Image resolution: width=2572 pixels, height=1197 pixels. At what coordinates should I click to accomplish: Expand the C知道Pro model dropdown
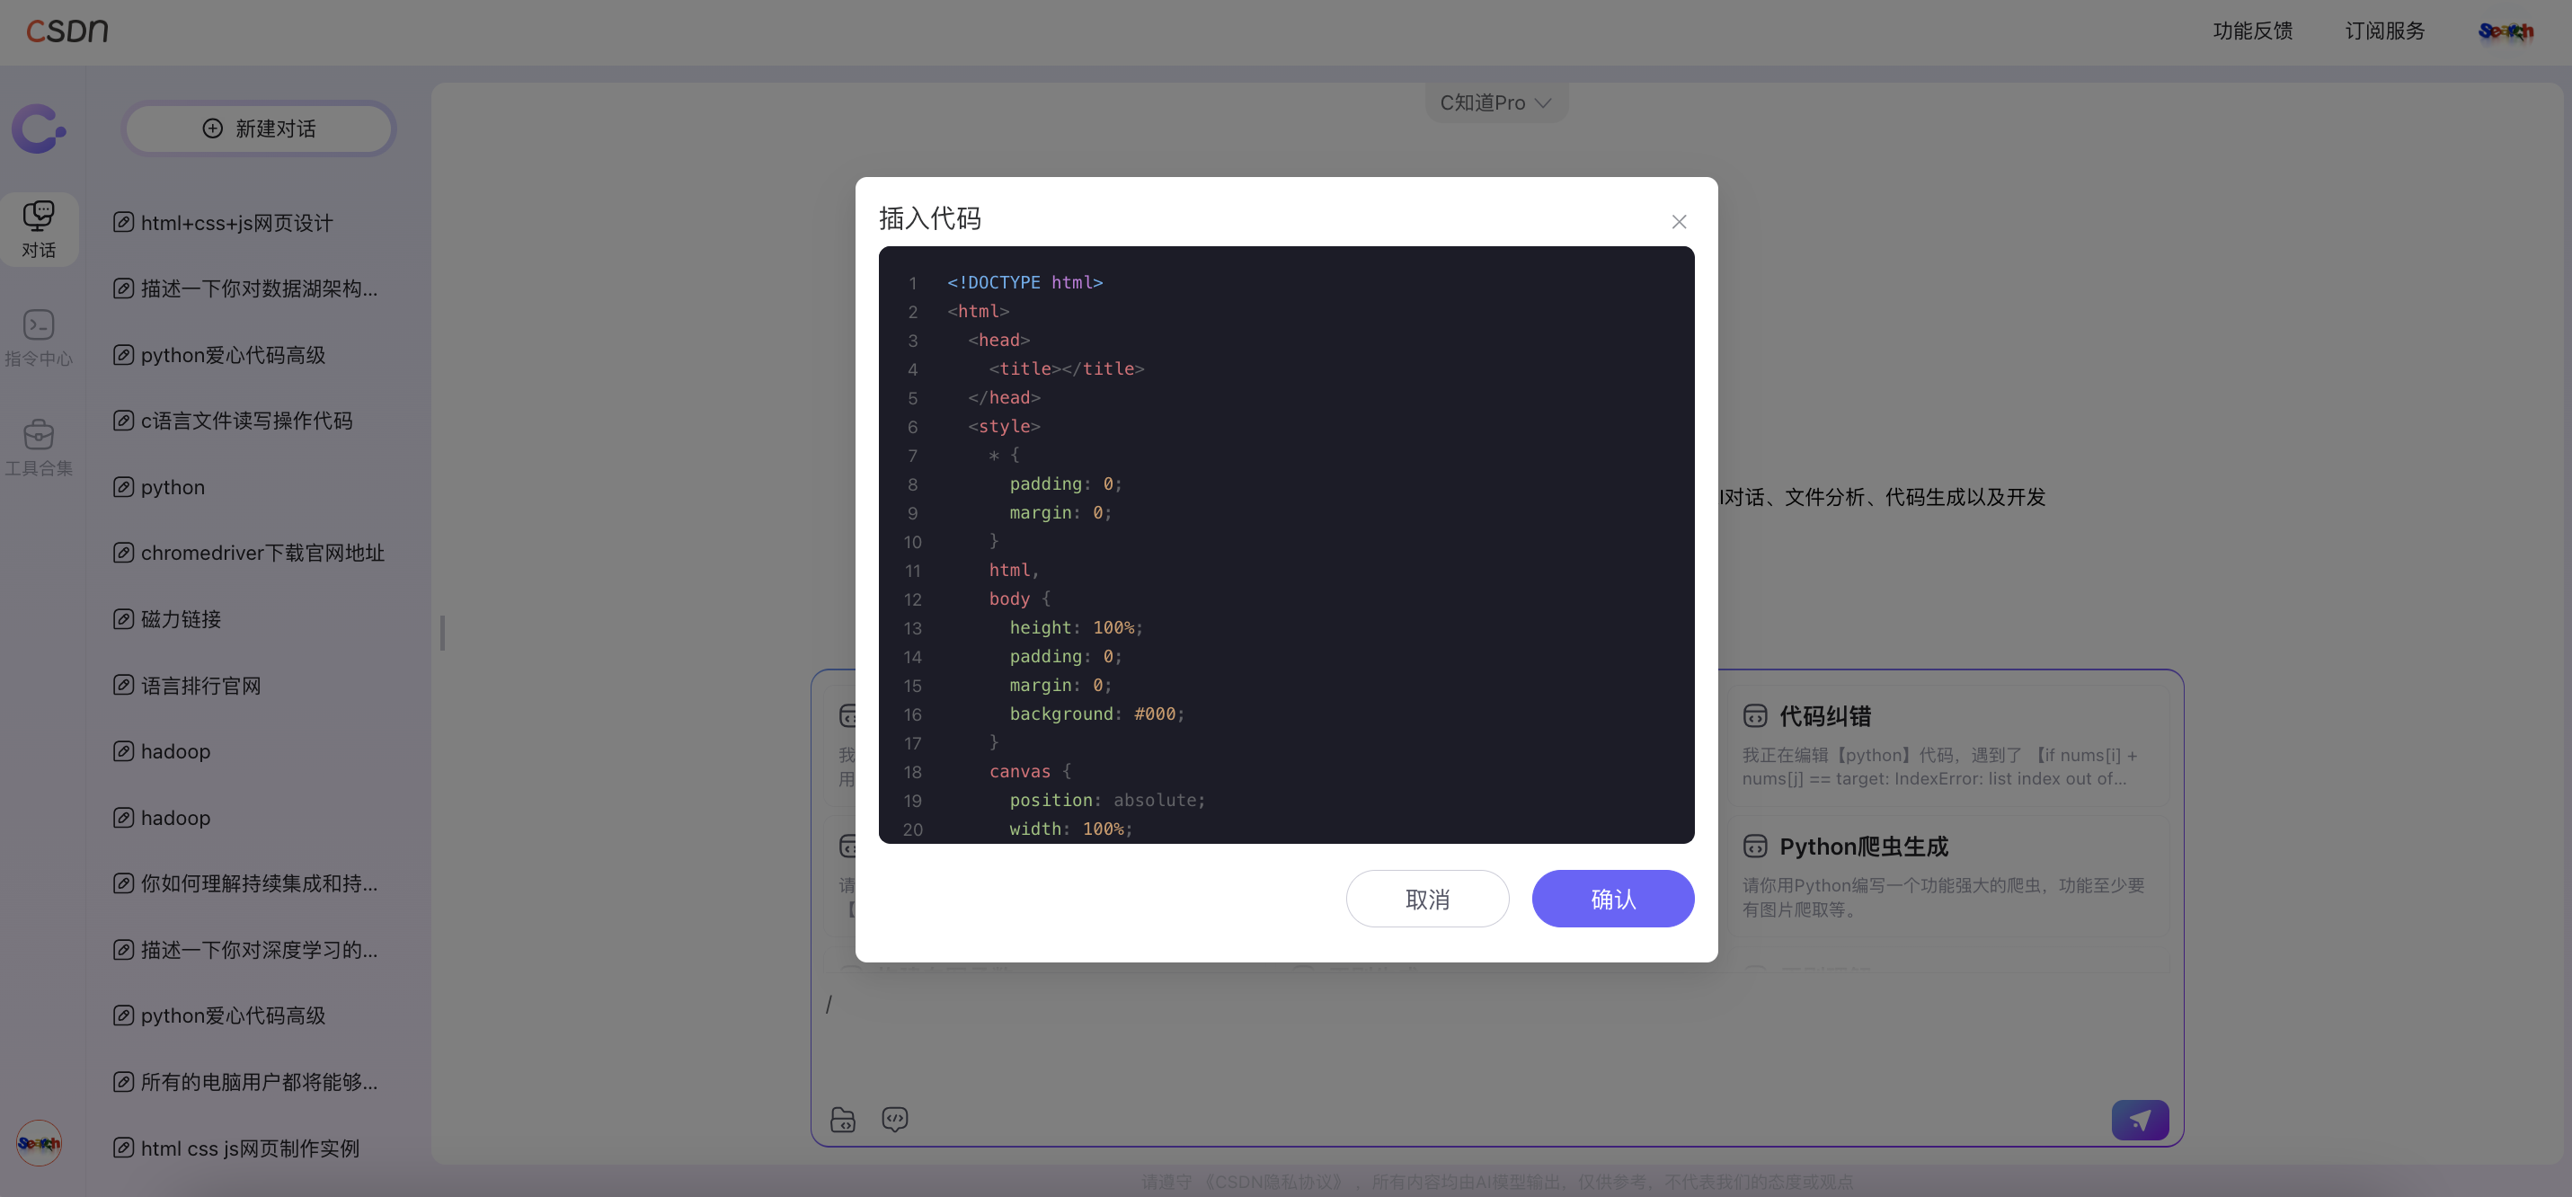[1494, 102]
